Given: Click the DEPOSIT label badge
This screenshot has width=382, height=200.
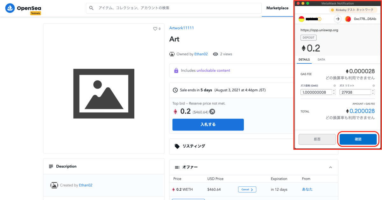Looking at the screenshot, I should pos(308,38).
